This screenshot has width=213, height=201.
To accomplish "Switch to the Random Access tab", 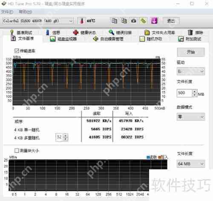I will [x=151, y=39].
